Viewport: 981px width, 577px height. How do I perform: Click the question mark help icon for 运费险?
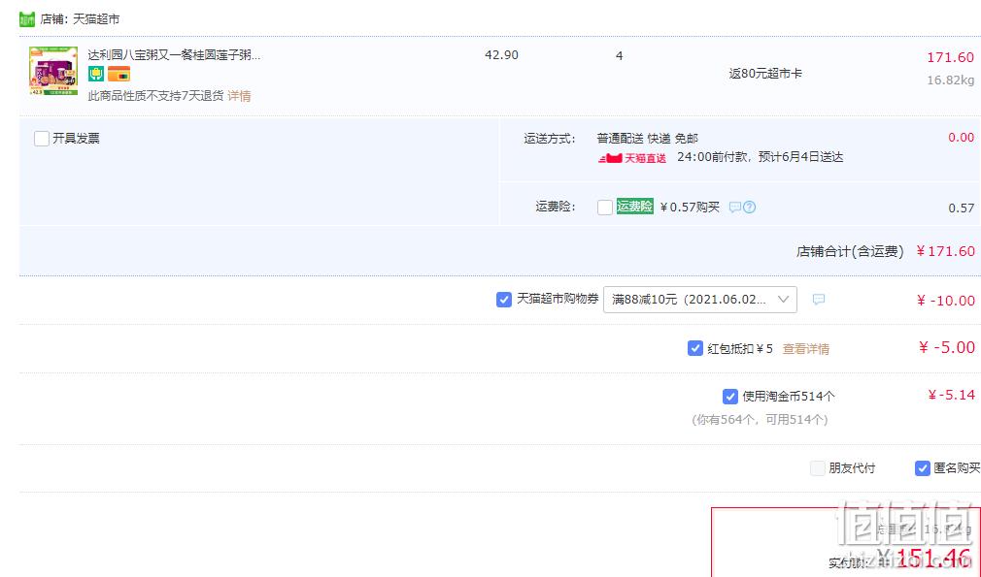(x=749, y=208)
